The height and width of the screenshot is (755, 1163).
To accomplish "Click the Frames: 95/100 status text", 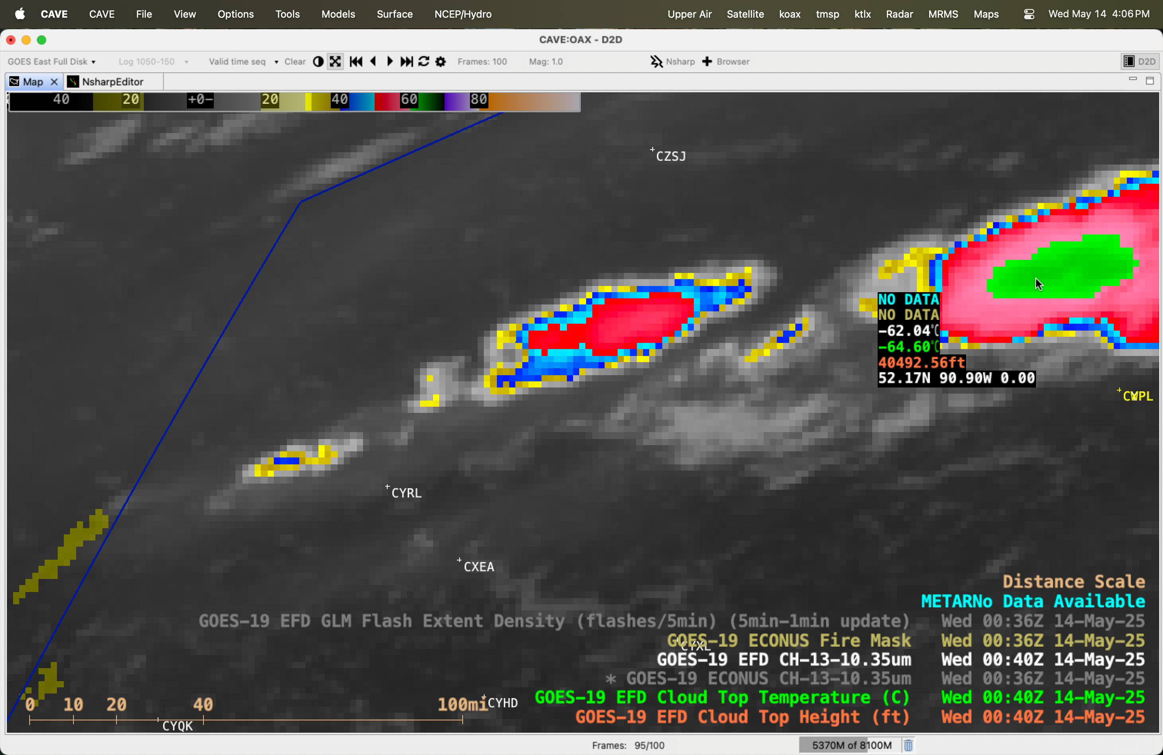I will (x=628, y=745).
